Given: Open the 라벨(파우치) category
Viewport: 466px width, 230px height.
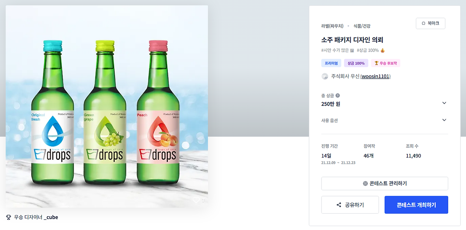Looking at the screenshot, I should pos(332,26).
